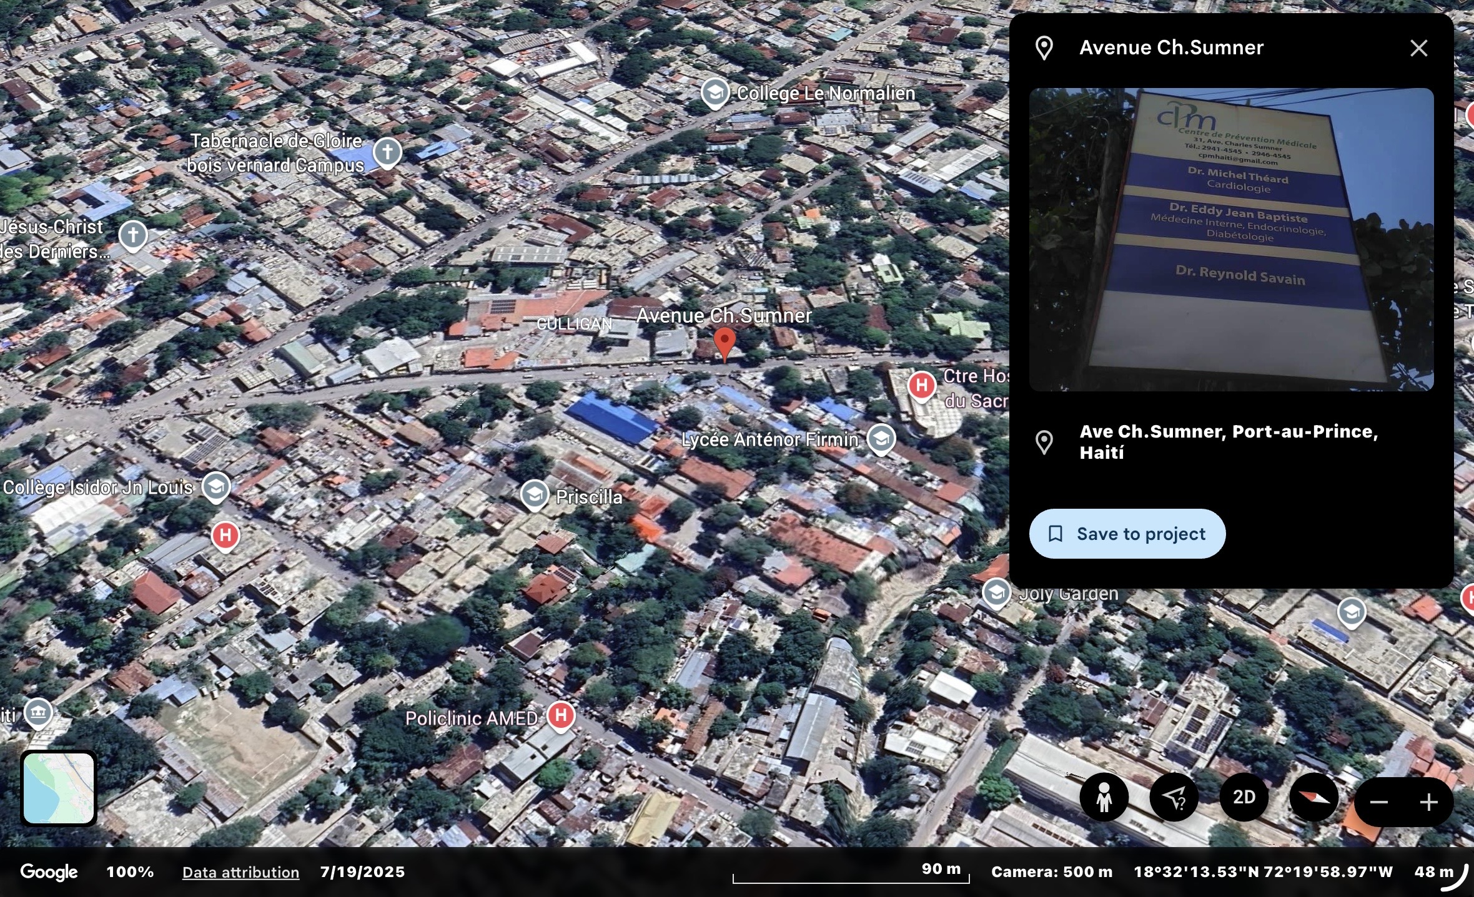Open the minimap thumbnail in the corner
The height and width of the screenshot is (897, 1474).
tap(59, 788)
